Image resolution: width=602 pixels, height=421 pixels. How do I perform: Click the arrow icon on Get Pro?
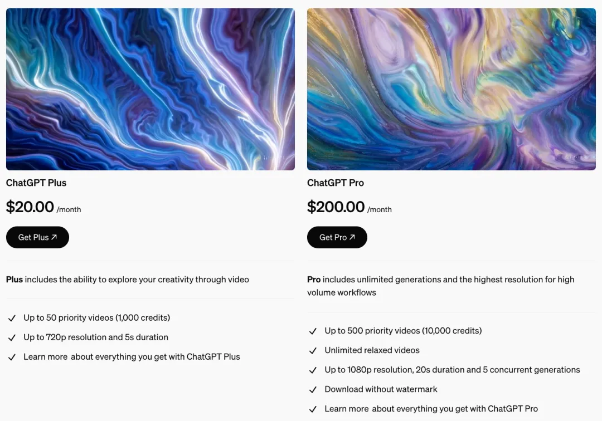point(352,237)
